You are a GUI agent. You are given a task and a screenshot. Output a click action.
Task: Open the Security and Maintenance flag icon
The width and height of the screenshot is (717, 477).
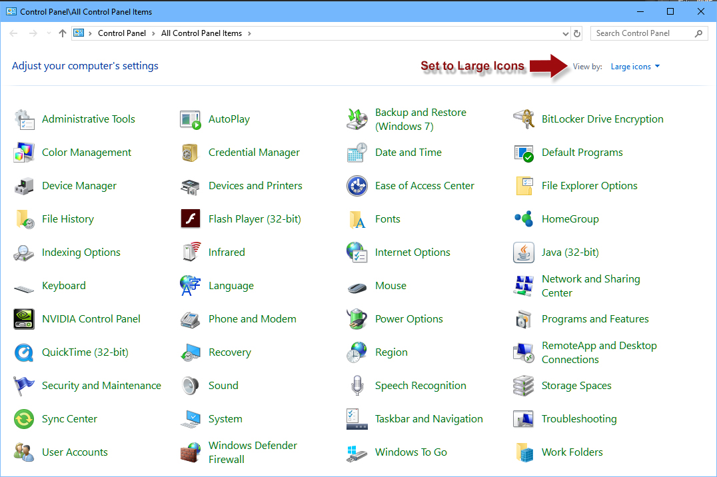(24, 386)
